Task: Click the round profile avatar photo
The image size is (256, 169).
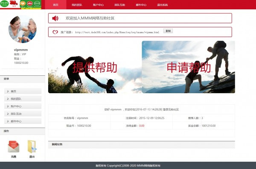Action: pos(23,29)
